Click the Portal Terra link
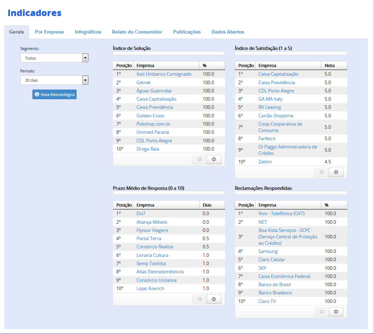 [149, 238]
